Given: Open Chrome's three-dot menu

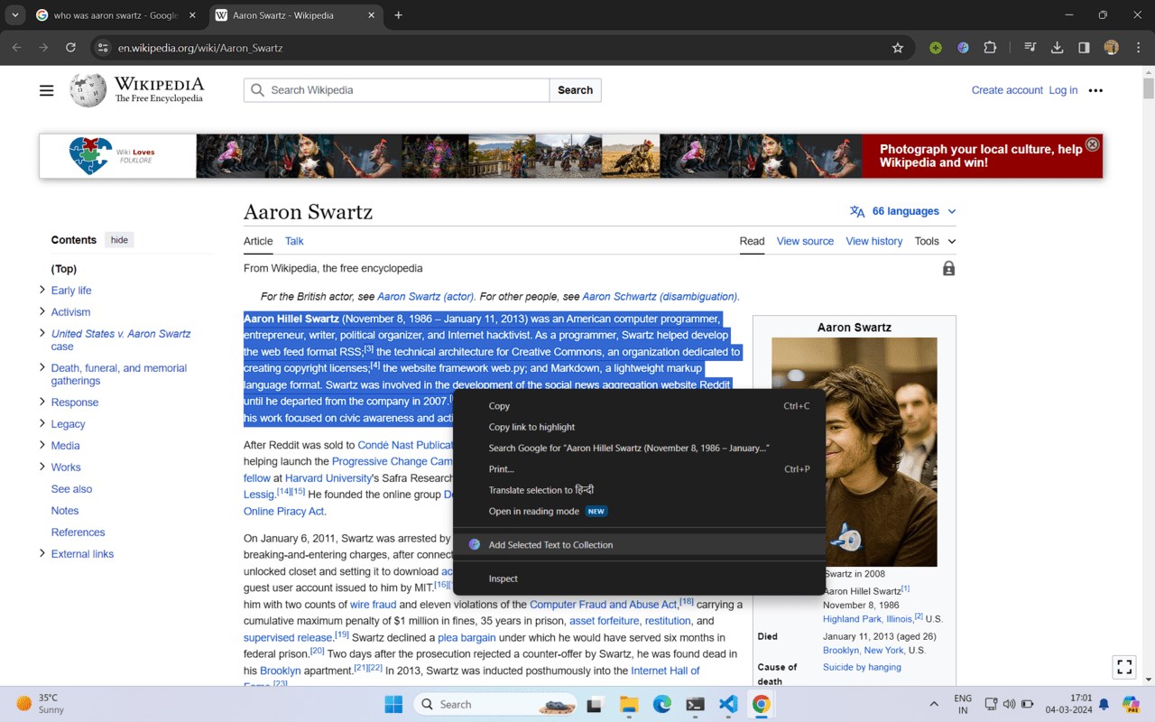Looking at the screenshot, I should [x=1138, y=48].
